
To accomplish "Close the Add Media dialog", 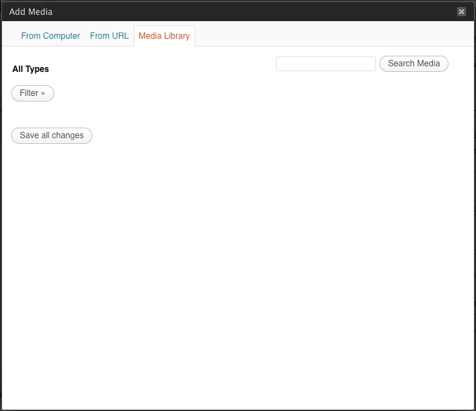I will tap(461, 11).
